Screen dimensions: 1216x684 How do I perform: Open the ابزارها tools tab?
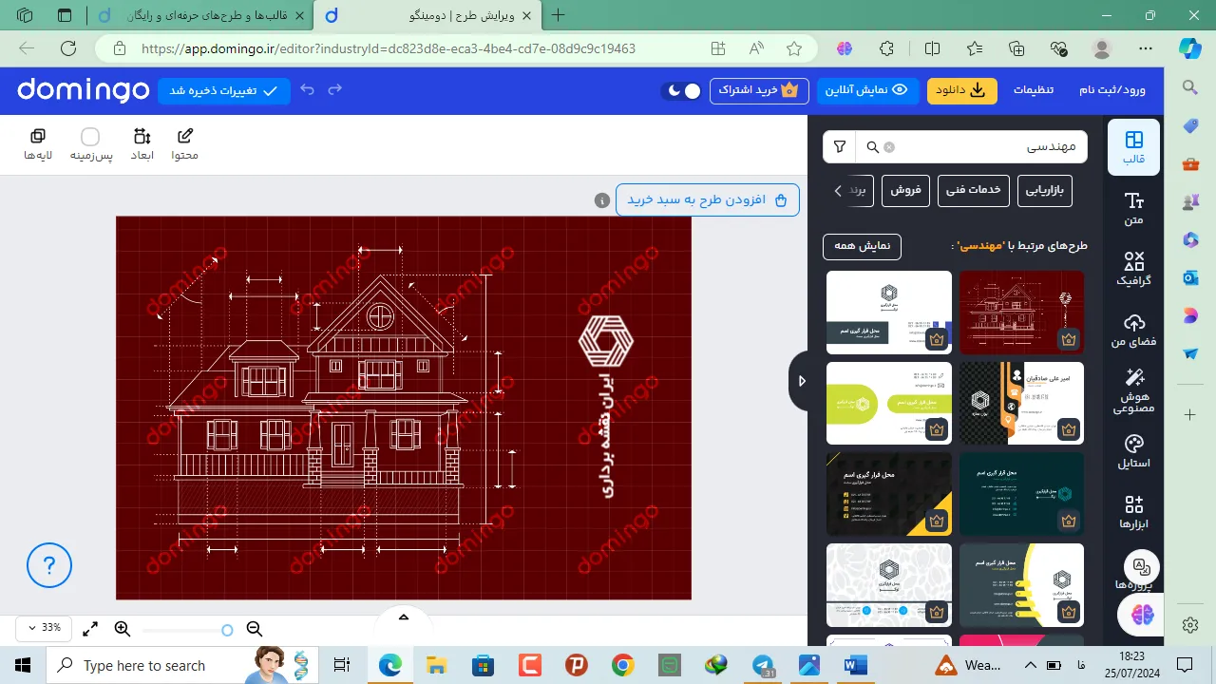1133,512
